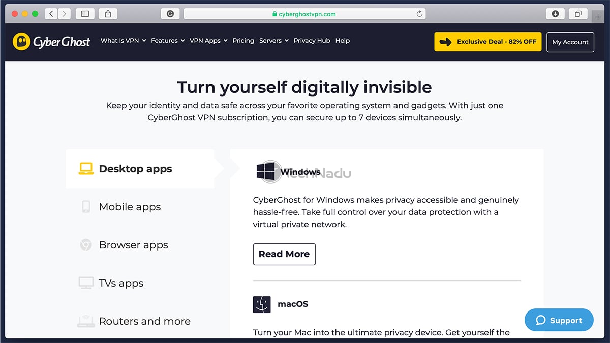610x343 pixels.
Task: Expand the VPN Apps dropdown menu
Action: [208, 41]
